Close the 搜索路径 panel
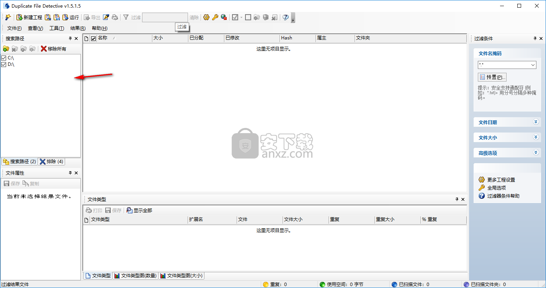This screenshot has width=546, height=288. pos(76,38)
